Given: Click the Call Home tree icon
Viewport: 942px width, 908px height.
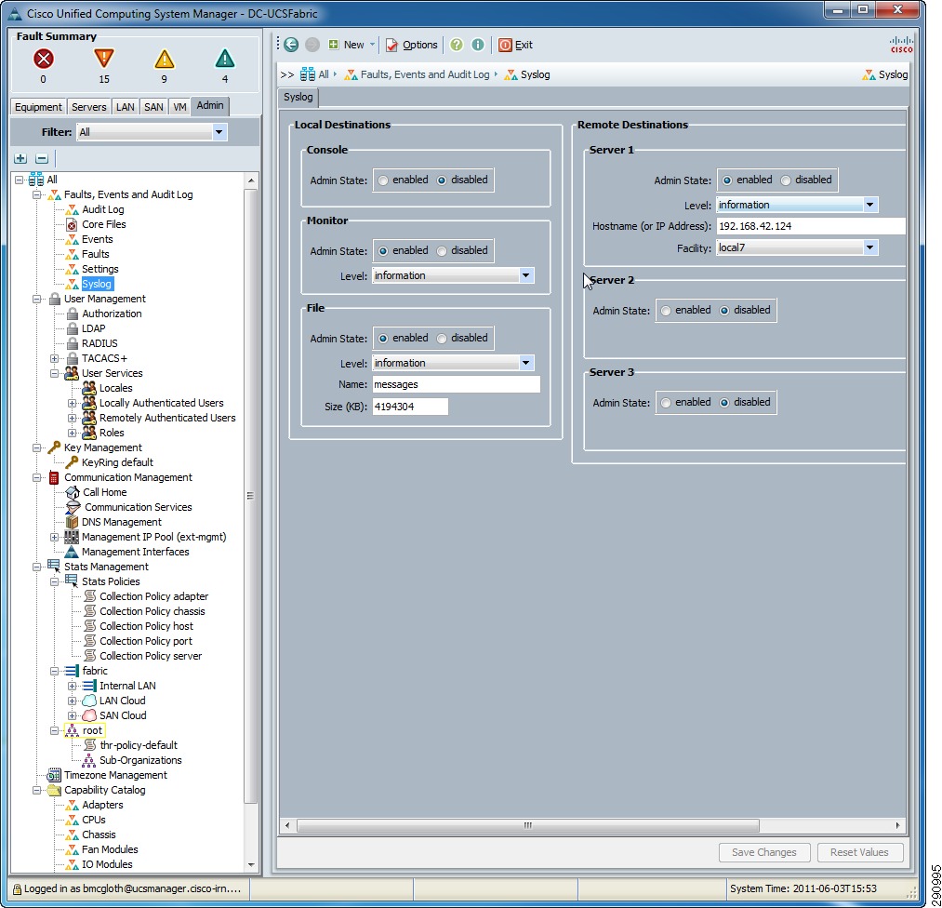Looking at the screenshot, I should (x=73, y=492).
